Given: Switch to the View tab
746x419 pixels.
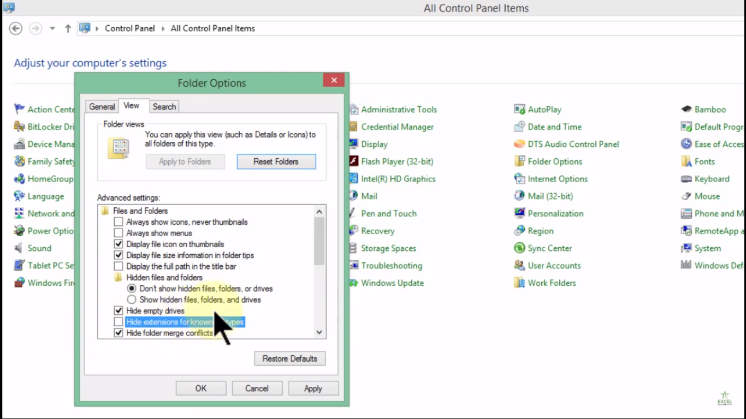Looking at the screenshot, I should pos(132,106).
